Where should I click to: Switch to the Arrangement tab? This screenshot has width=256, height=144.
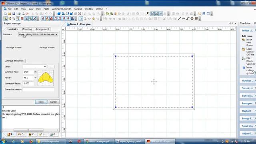pos(42,29)
